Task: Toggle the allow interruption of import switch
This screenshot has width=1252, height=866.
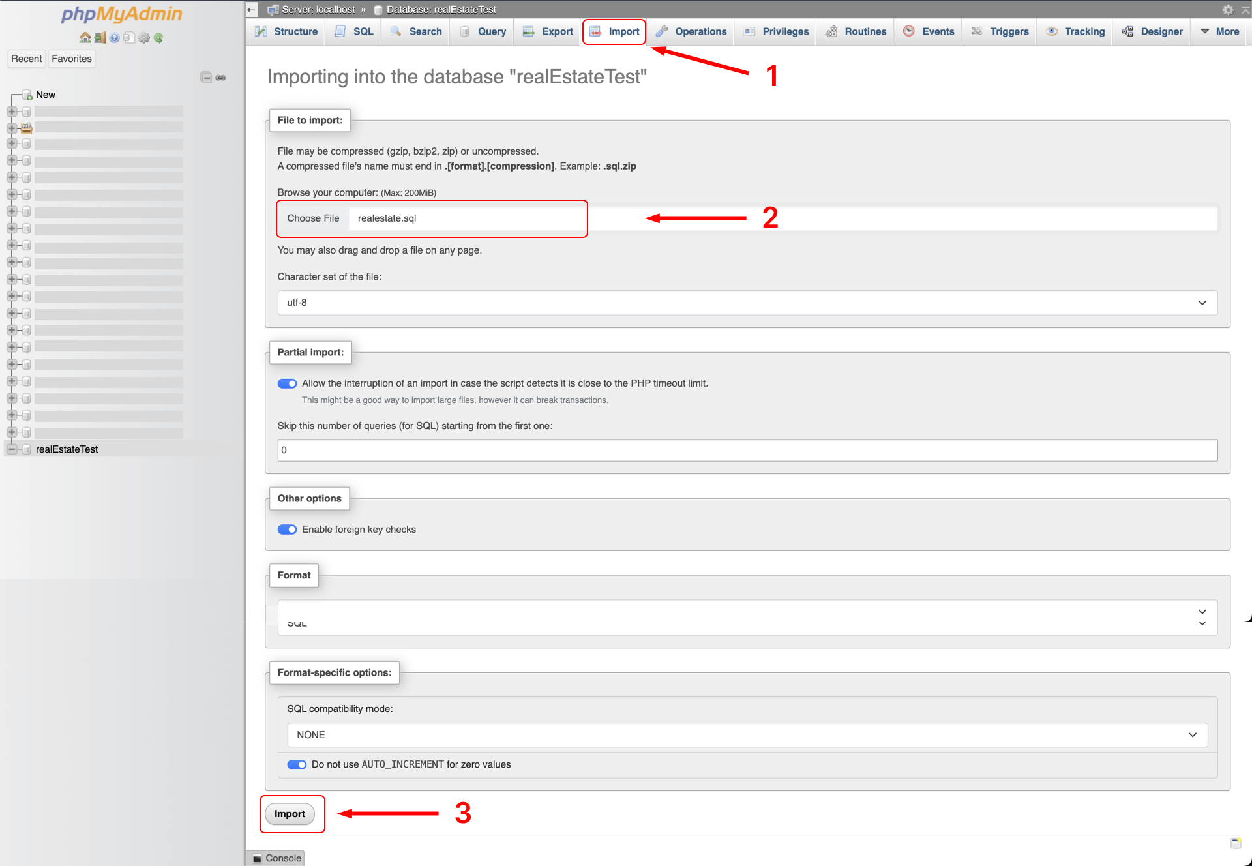Action: 287,383
